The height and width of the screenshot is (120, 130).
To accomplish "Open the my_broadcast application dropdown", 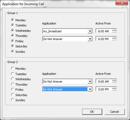I will click(90, 31).
